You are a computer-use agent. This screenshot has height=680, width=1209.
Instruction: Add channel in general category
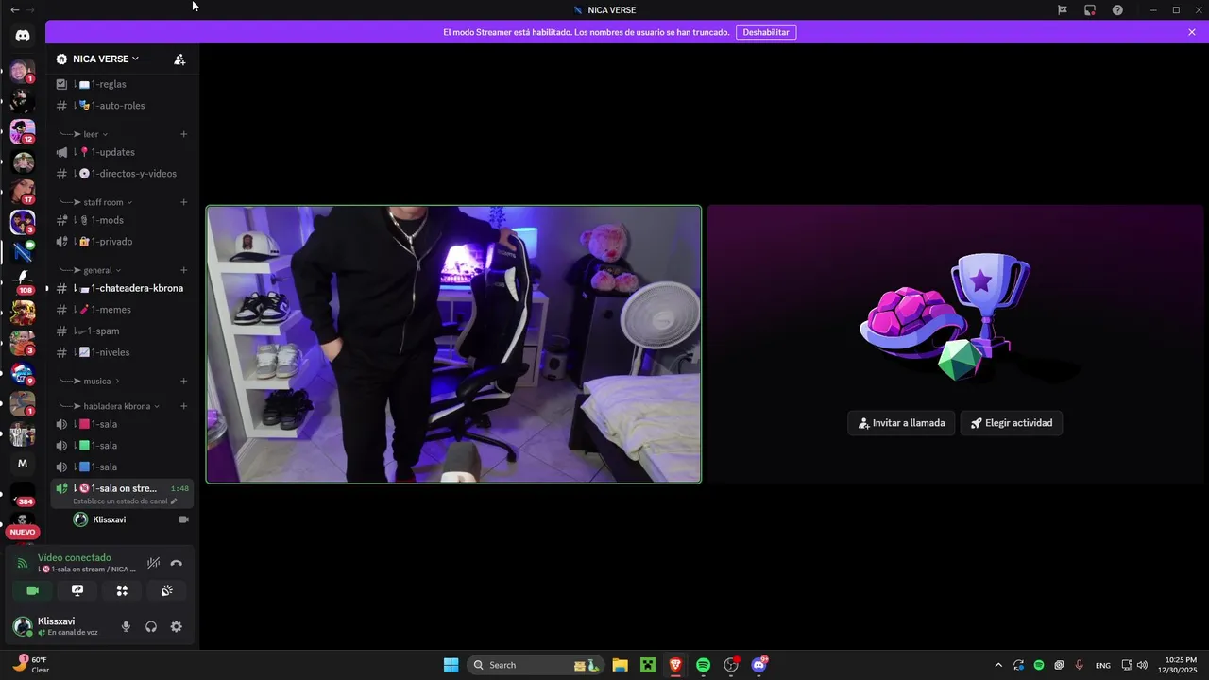(x=184, y=270)
